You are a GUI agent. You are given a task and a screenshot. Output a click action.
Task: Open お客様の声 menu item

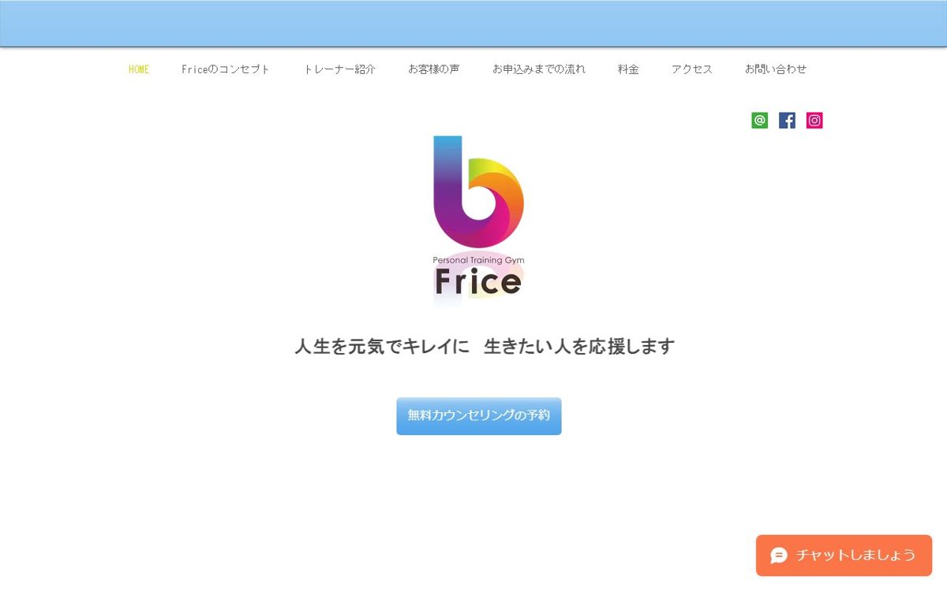point(433,69)
